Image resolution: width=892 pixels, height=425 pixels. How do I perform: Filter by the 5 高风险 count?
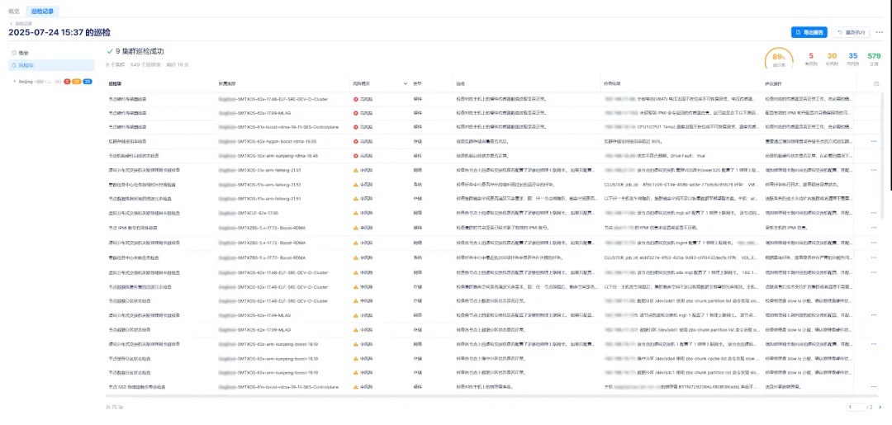(x=810, y=58)
